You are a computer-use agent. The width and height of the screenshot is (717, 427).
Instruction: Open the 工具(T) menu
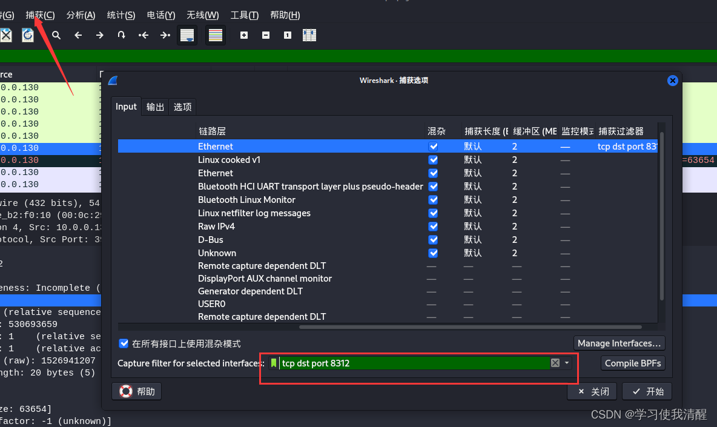tap(244, 15)
